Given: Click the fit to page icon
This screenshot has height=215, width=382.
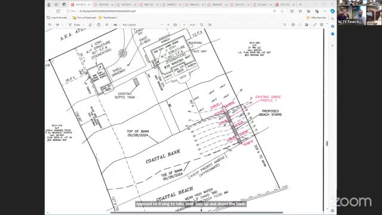Looking at the screenshot, I should [175, 25].
